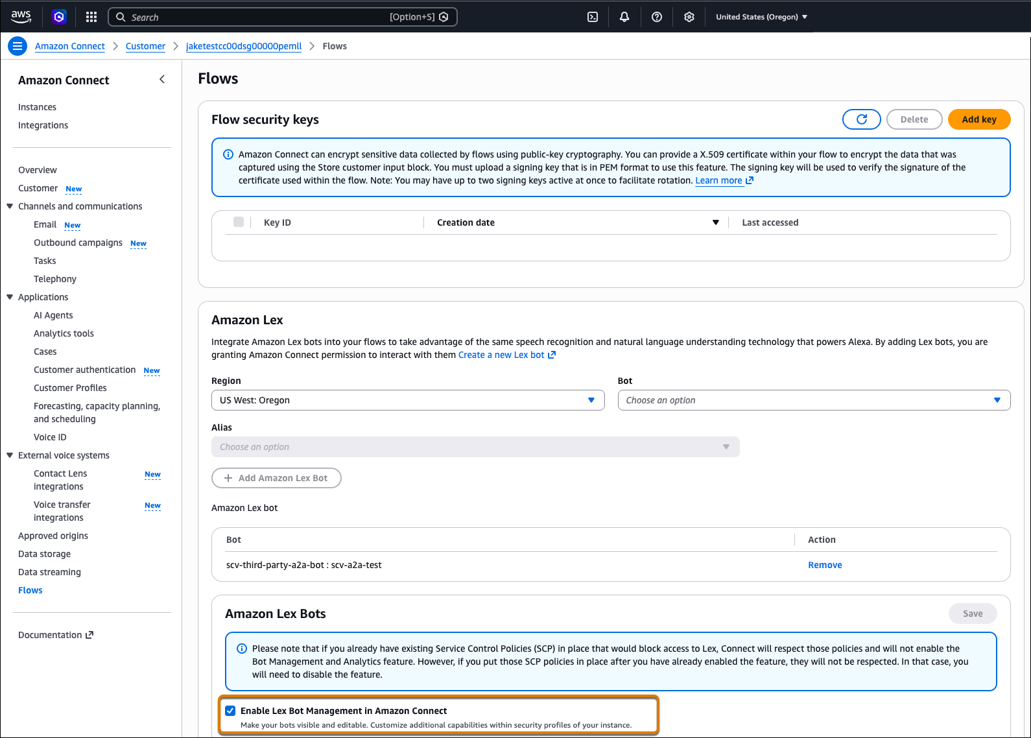This screenshot has height=738, width=1031.
Task: Open Voice ID in sidebar
Action: click(50, 437)
